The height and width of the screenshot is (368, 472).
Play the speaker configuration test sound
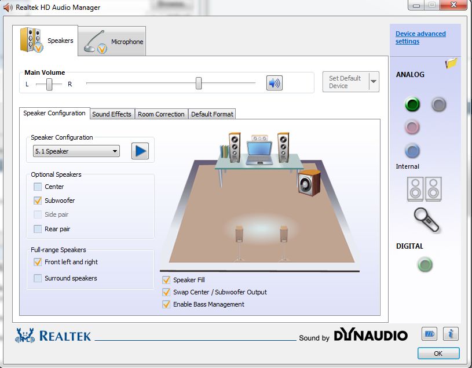pos(140,151)
